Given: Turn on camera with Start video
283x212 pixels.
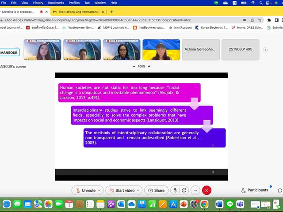Looking at the screenshot, I should pyautogui.click(x=122, y=190).
